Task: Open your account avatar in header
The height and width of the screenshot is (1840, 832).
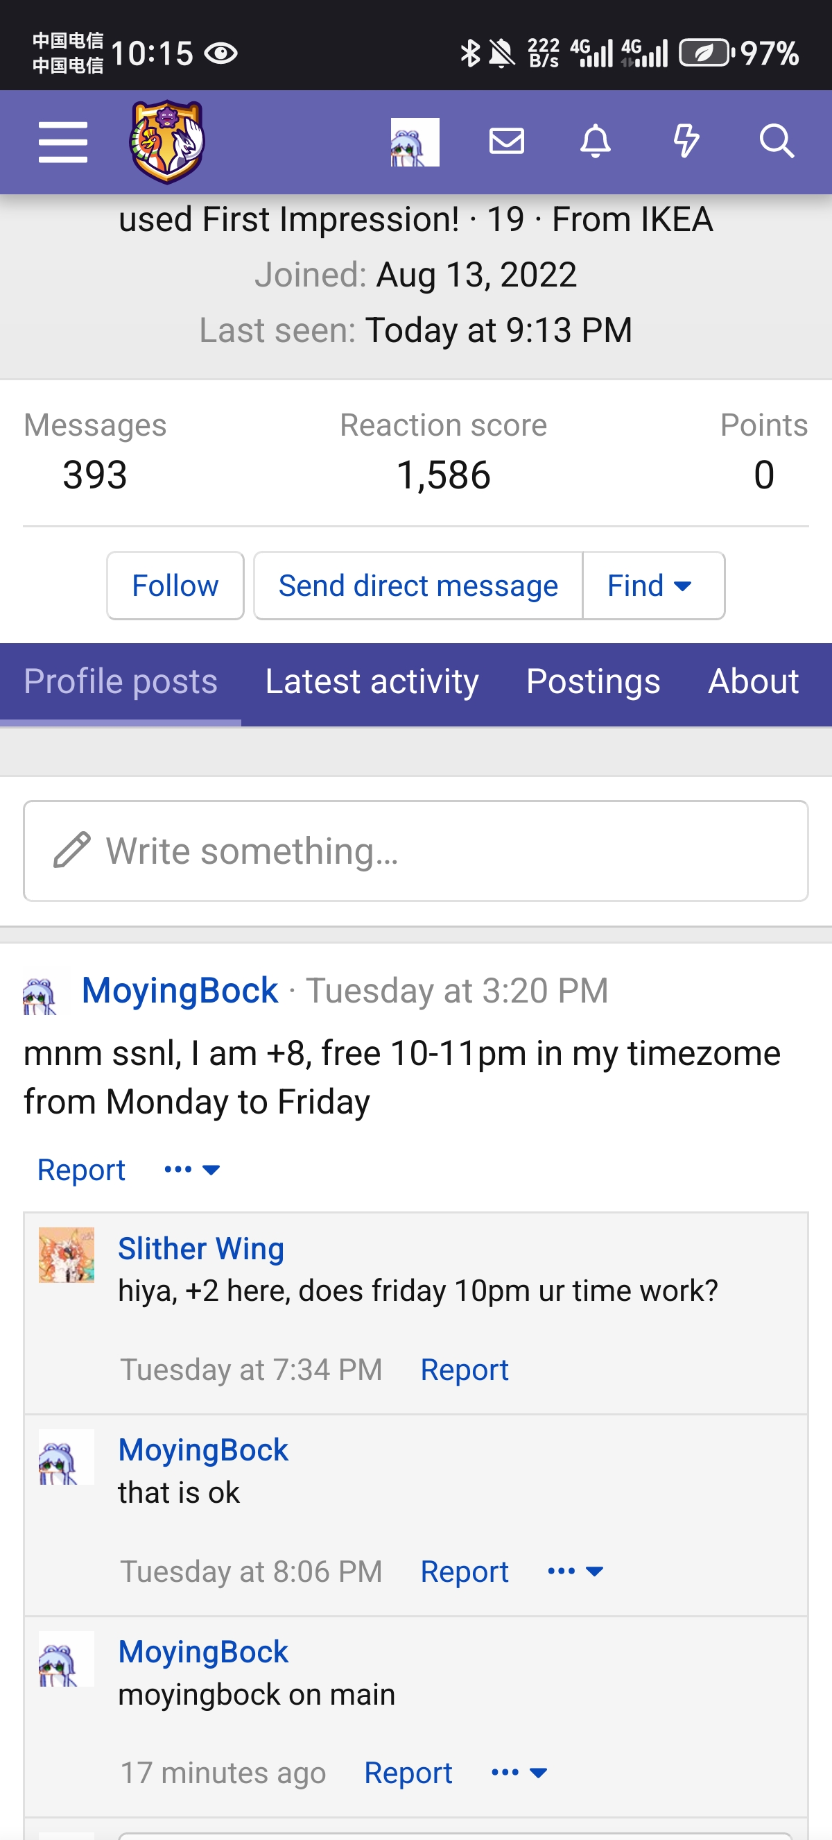Action: (x=415, y=142)
